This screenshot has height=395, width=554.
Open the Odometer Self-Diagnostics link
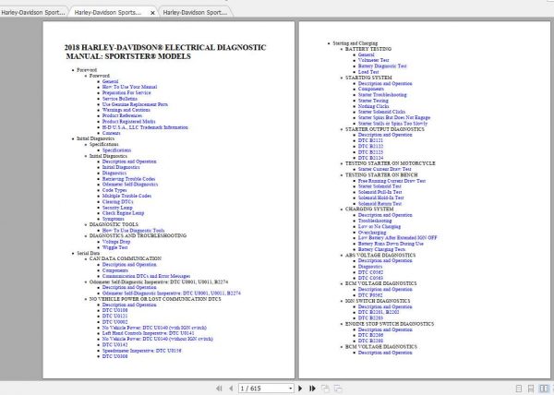click(130, 185)
